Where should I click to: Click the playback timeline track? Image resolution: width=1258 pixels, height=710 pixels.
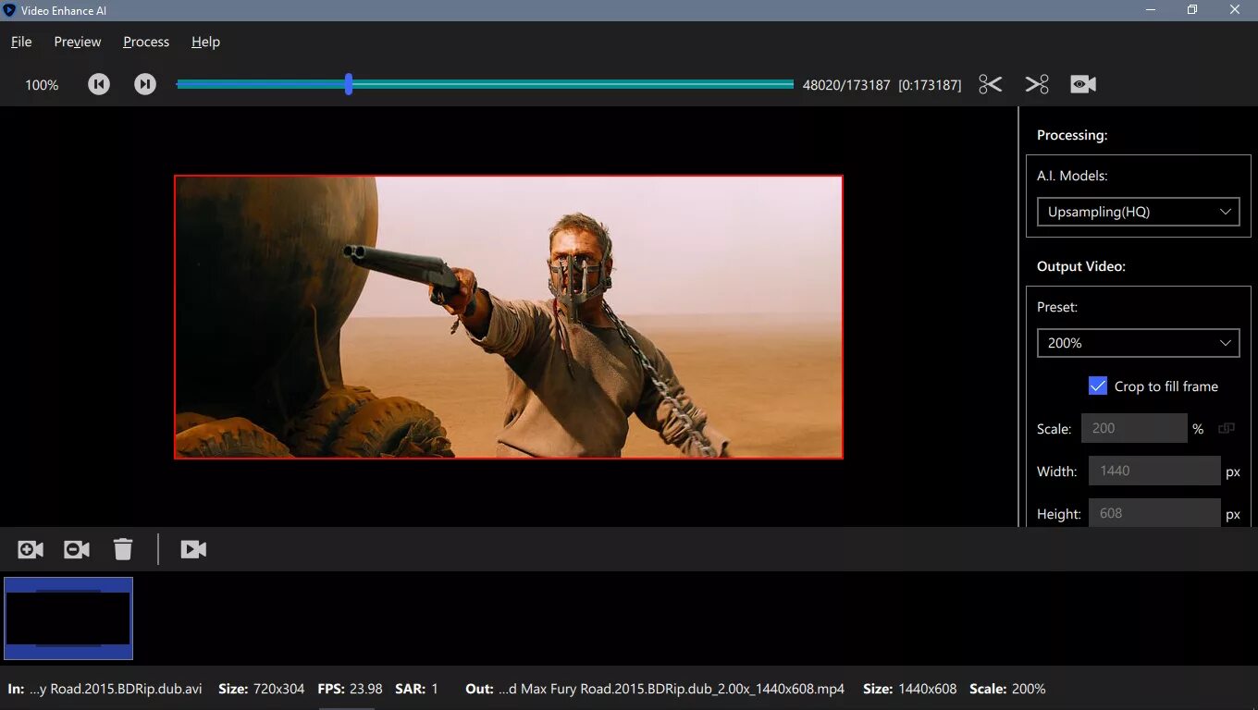click(485, 84)
